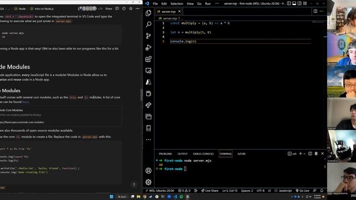Select the TERMINAL panel tab
Viewport: 356px width, 200px height.
click(225, 154)
